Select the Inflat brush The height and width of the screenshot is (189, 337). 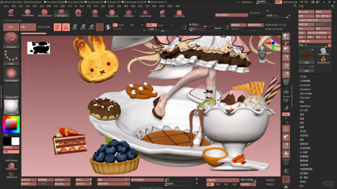(162, 13)
